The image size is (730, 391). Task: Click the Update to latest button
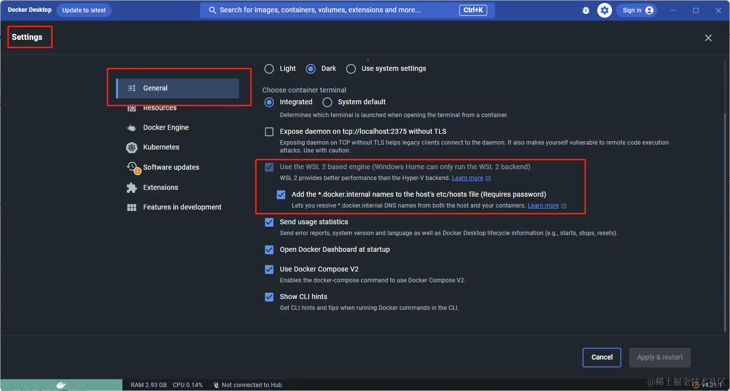(x=84, y=10)
